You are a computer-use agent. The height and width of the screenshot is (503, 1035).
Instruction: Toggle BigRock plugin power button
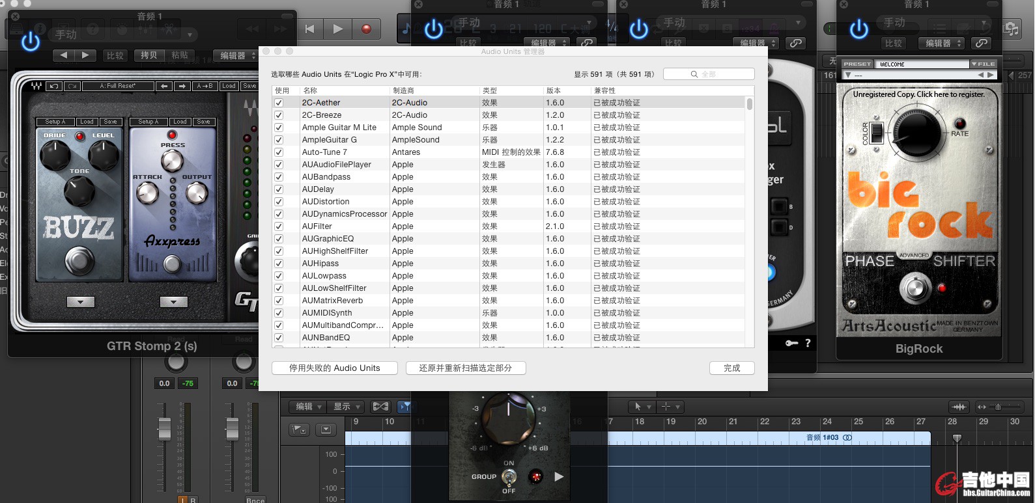click(858, 29)
